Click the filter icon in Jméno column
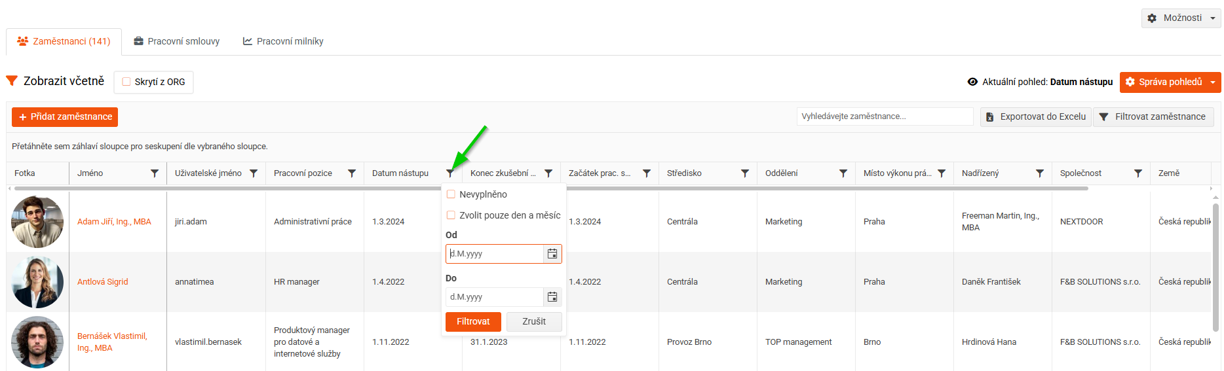 pos(155,173)
